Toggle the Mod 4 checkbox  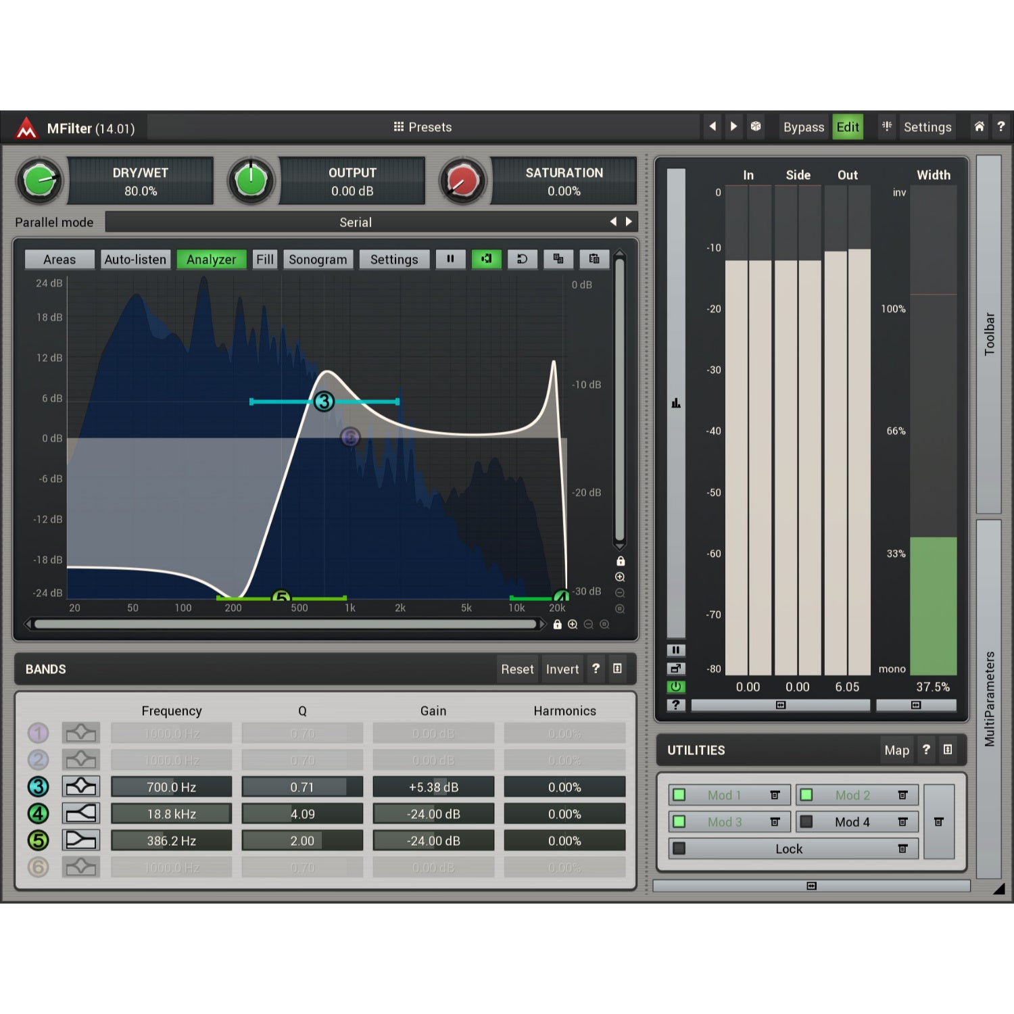tap(806, 822)
